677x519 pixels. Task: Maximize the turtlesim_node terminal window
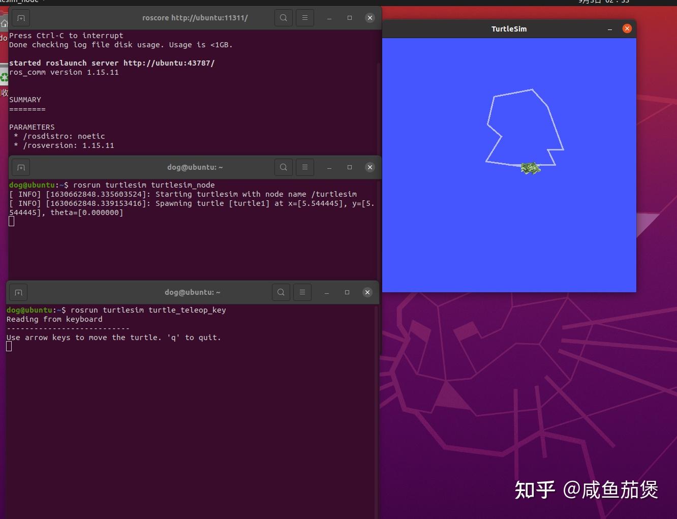(350, 167)
